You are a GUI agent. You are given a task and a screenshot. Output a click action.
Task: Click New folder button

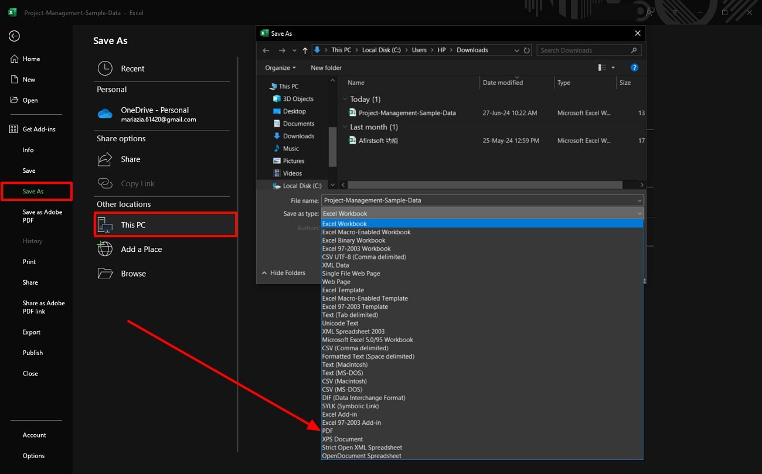(x=326, y=68)
